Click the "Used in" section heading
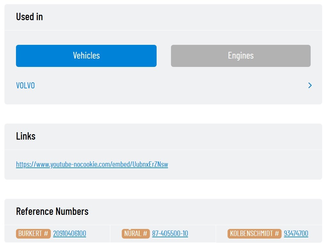This screenshot has height=252, width=326. tap(29, 17)
